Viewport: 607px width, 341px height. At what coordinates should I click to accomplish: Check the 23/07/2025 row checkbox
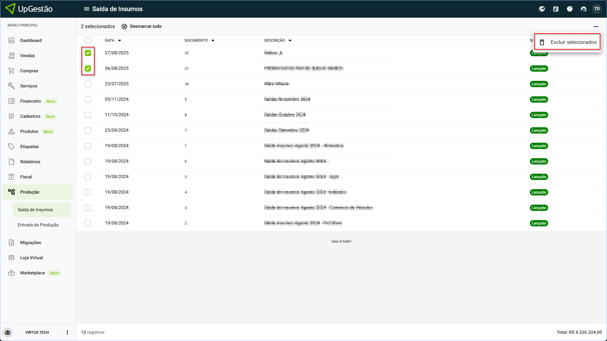pyautogui.click(x=88, y=84)
